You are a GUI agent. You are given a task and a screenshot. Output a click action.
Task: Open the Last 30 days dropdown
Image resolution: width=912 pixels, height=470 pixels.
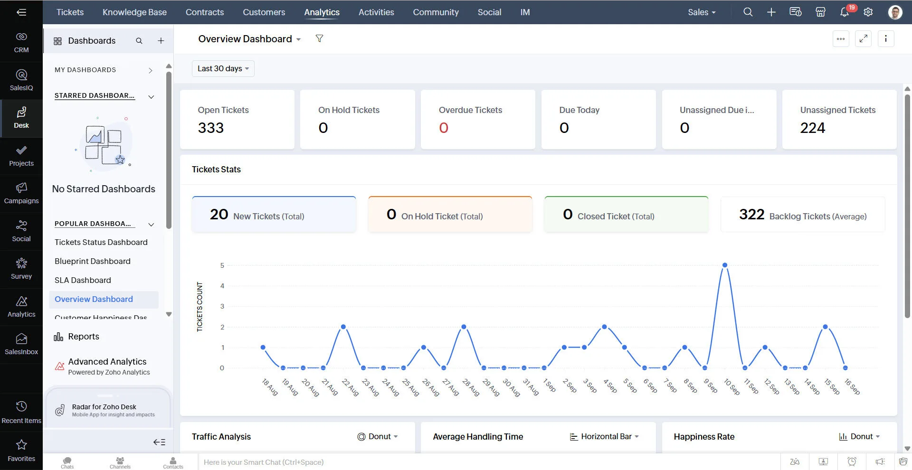click(223, 68)
